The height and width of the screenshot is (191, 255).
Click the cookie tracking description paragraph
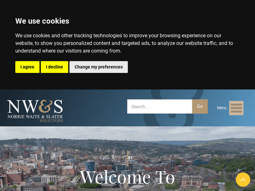124,43
